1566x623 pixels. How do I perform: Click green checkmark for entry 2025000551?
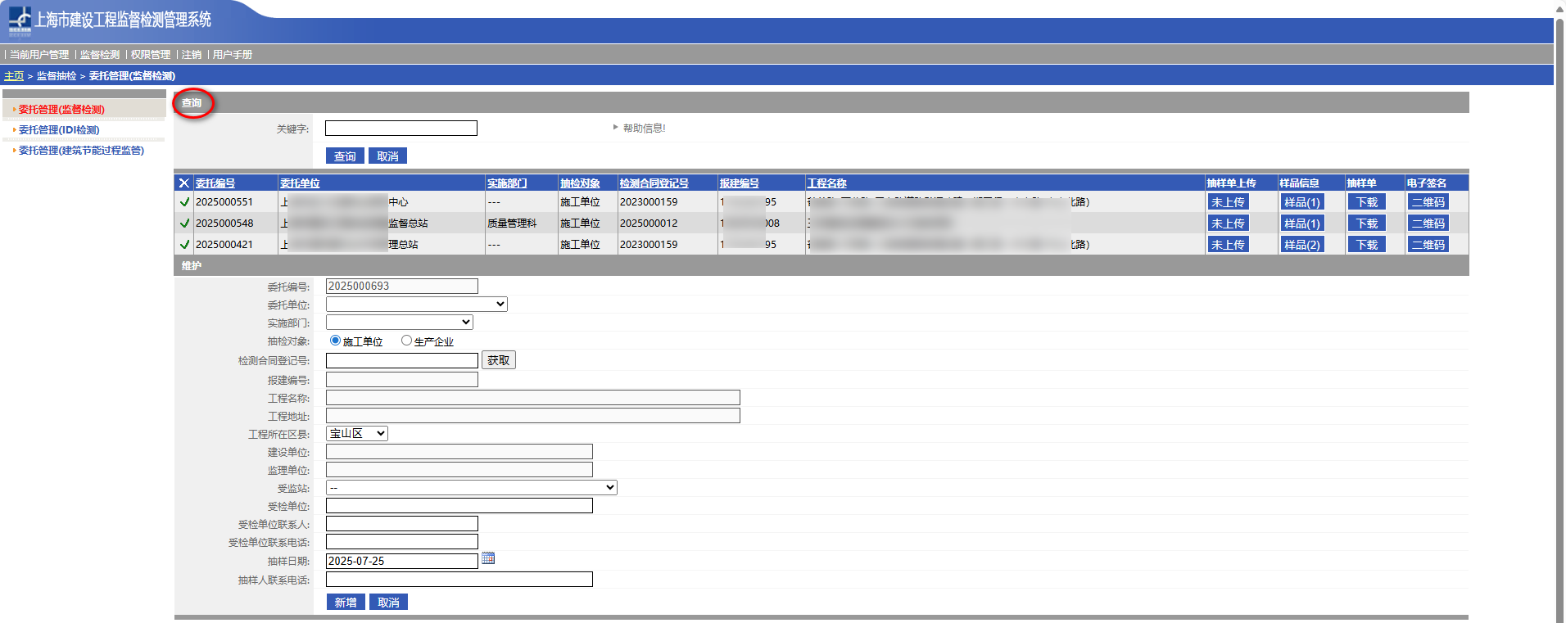(184, 202)
